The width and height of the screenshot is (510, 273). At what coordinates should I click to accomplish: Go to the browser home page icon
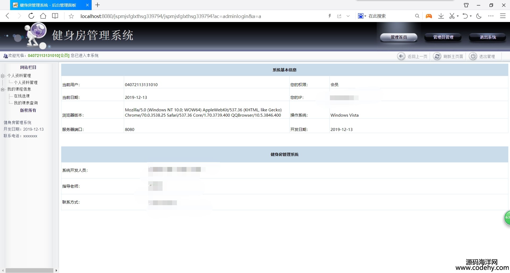tap(43, 16)
